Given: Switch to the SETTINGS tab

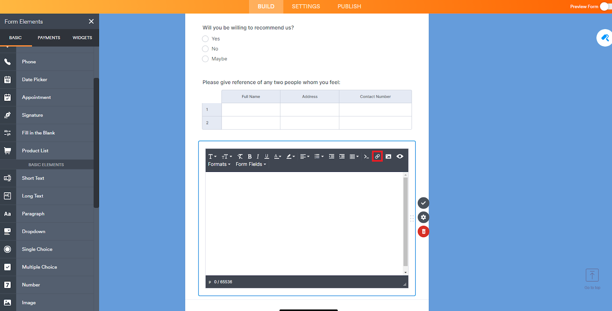Looking at the screenshot, I should (306, 6).
